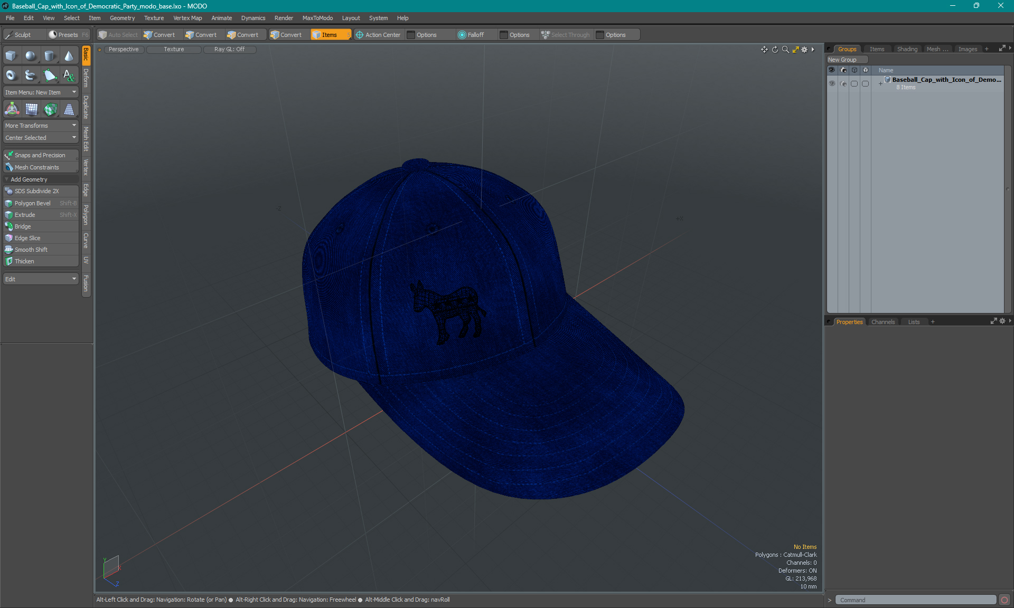The height and width of the screenshot is (608, 1014).
Task: Switch to the Shading tab
Action: click(x=907, y=49)
